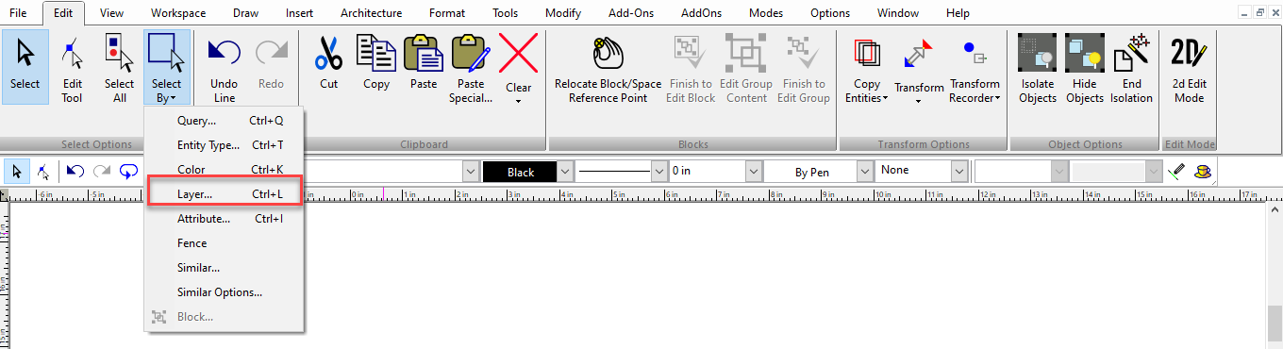Click the coffee cup icon in the toolbar
1283x349 pixels.
tap(1201, 172)
